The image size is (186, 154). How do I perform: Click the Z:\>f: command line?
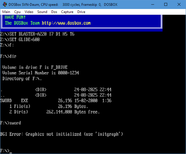(7, 45)
